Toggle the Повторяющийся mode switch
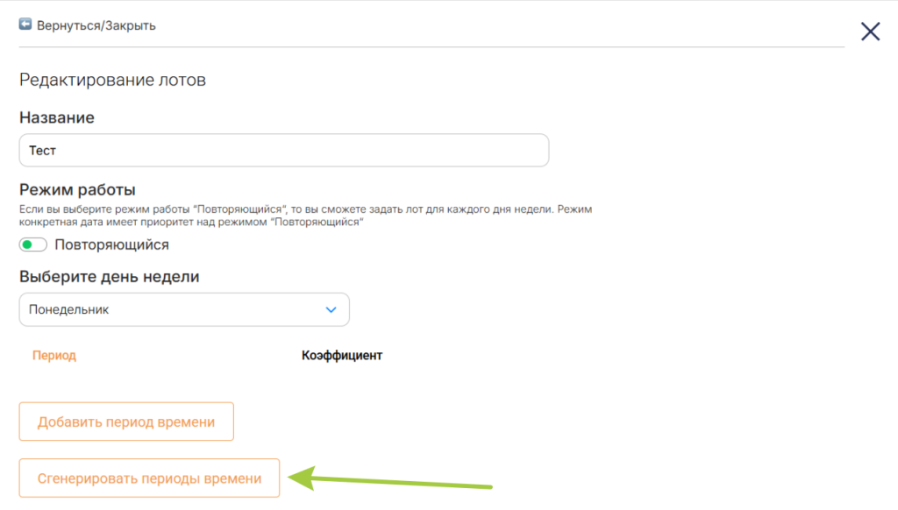This screenshot has width=898, height=510. [x=33, y=244]
